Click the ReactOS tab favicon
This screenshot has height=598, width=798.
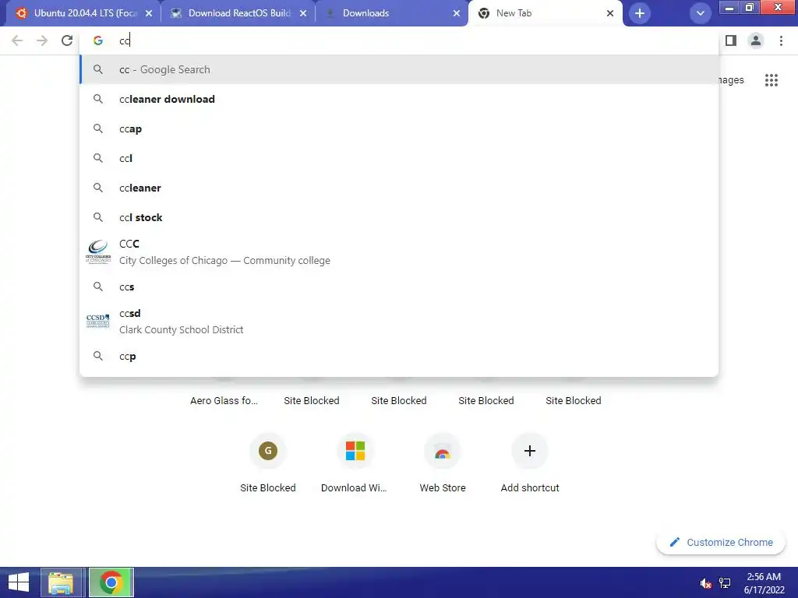pyautogui.click(x=176, y=13)
